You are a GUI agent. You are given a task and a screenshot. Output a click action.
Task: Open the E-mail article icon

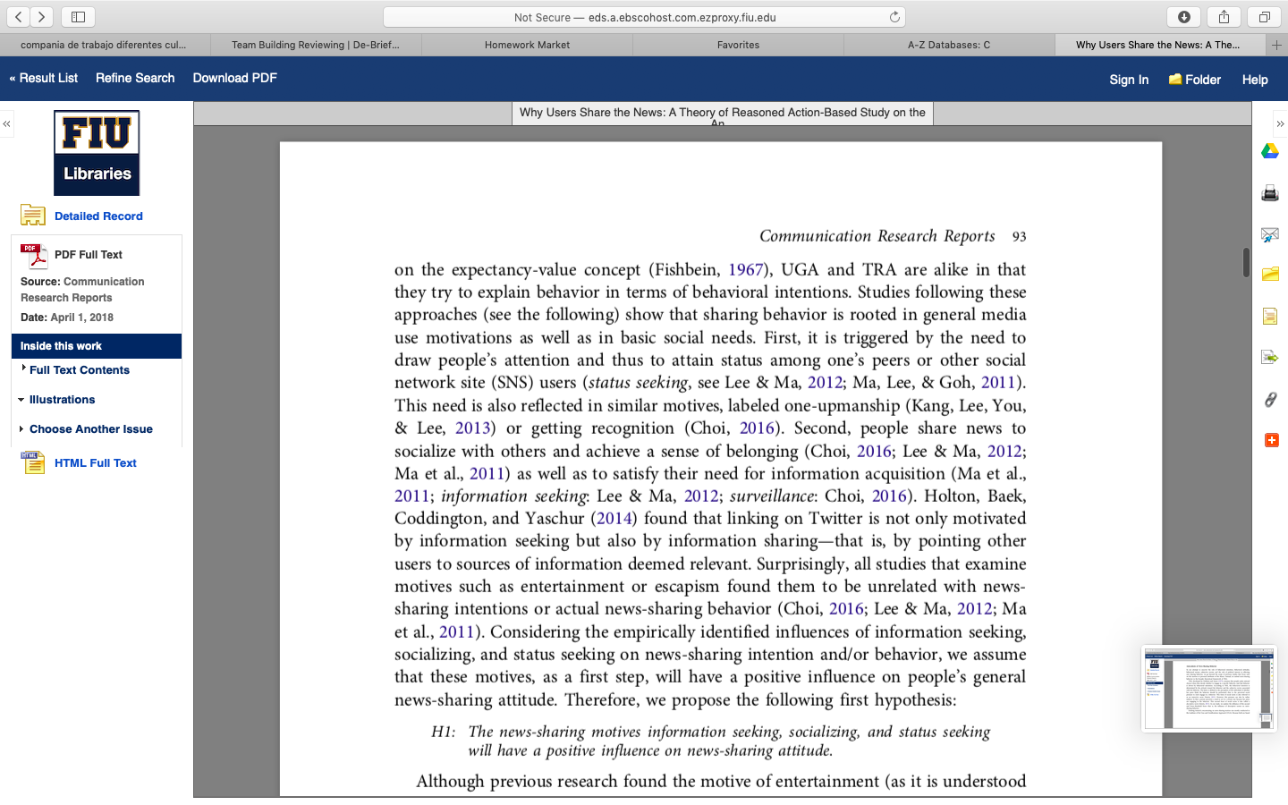coord(1270,235)
